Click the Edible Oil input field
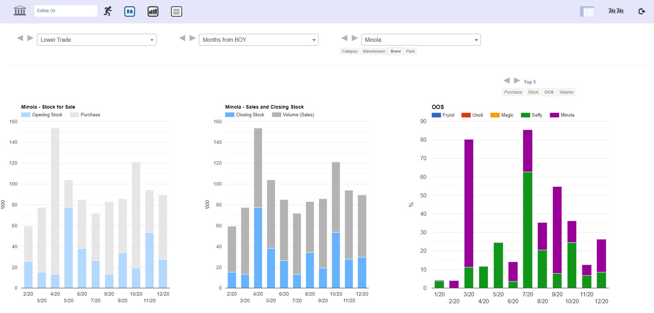654x313 pixels. [x=66, y=11]
